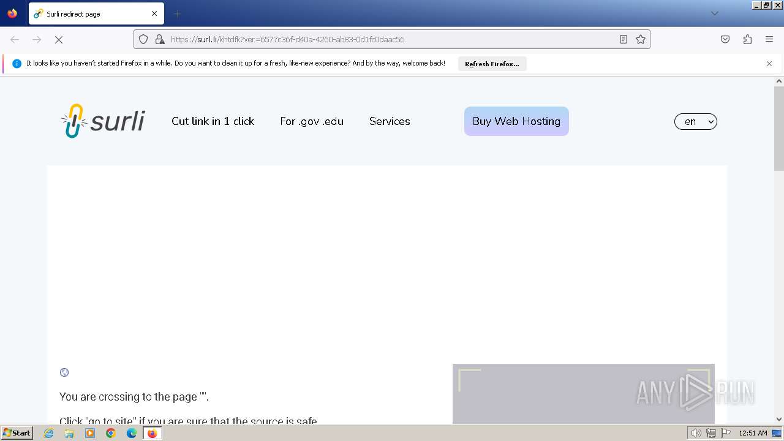784x441 pixels.
Task: Click the info icon in the notification bar
Action: pyautogui.click(x=17, y=64)
